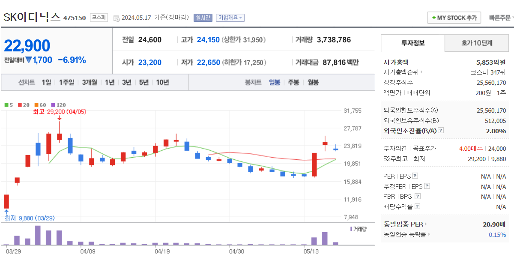Click the 실시간 badge button
This screenshot has width=514, height=266.
pyautogui.click(x=203, y=18)
